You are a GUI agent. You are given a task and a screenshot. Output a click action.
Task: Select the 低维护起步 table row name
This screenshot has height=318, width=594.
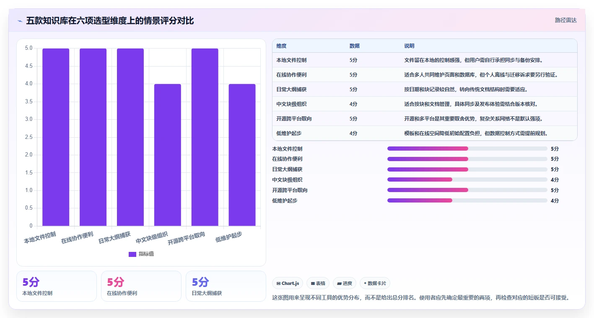[x=289, y=133]
